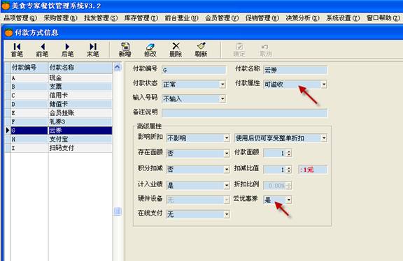Screen dimensions: 403x261
Task: Select row C 信用卡 in the list
Action: 61,96
